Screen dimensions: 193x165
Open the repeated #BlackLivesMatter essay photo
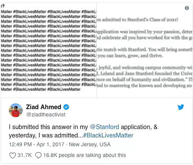[x=49, y=50]
